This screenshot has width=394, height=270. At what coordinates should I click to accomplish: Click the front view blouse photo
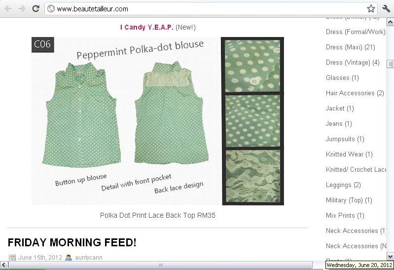pos(81,115)
